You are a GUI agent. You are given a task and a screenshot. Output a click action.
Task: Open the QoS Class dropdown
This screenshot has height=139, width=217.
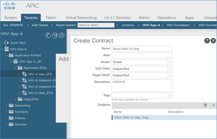(x=170, y=69)
